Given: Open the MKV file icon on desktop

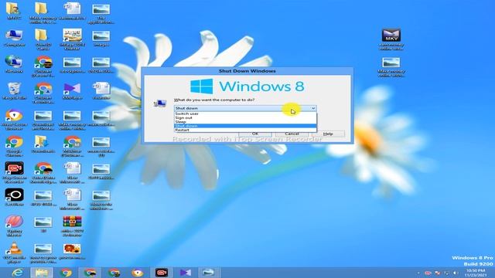Looking at the screenshot, I should point(391,39).
